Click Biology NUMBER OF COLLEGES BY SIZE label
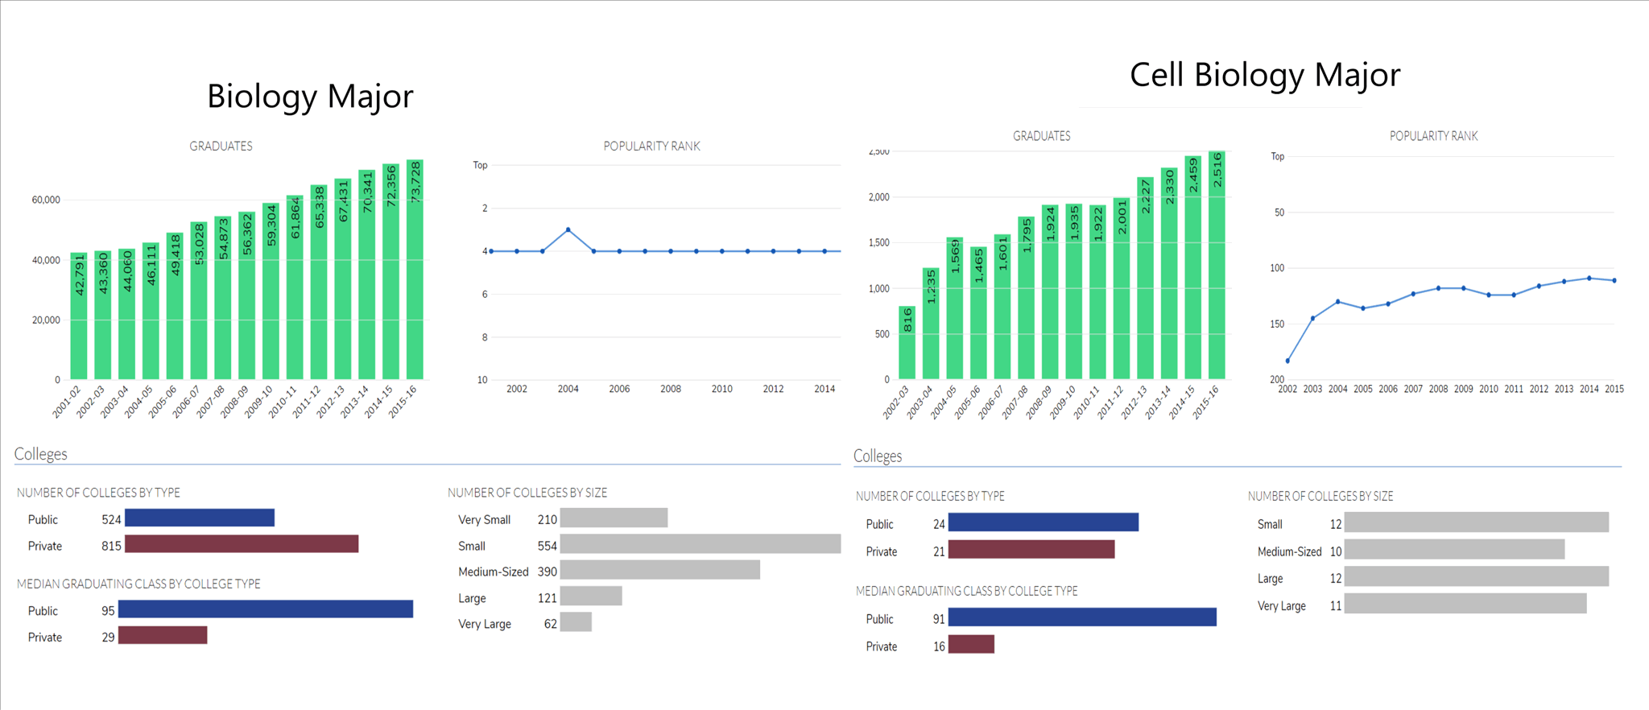Screen dimensions: 1649x710 click(527, 493)
